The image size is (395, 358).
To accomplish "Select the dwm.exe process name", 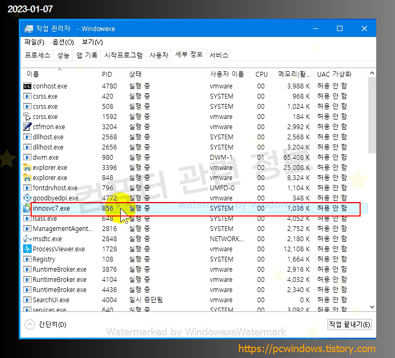I will pyautogui.click(x=46, y=158).
